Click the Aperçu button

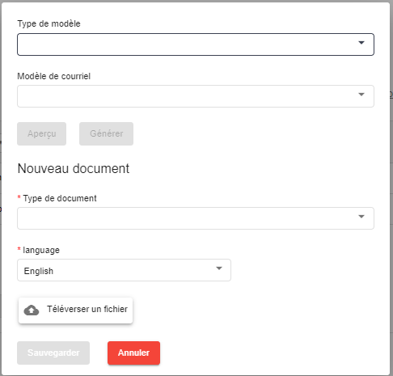point(41,133)
